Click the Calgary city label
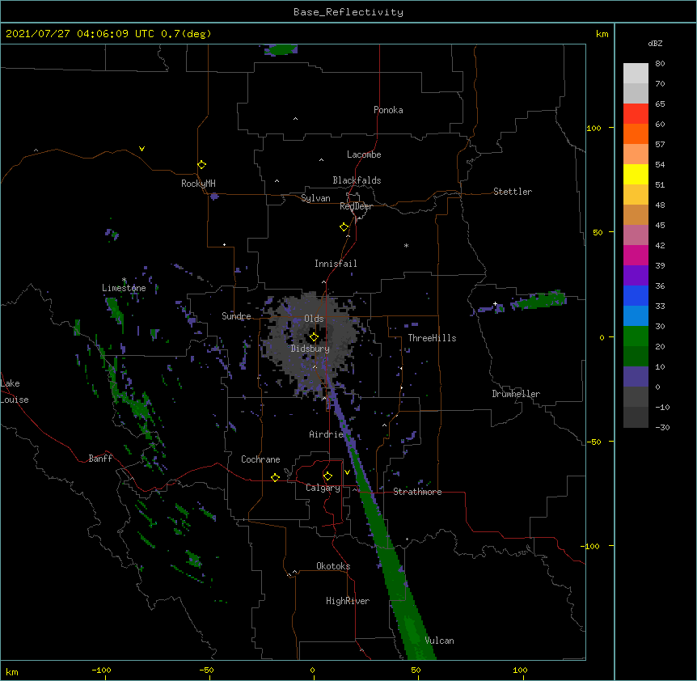 [323, 488]
